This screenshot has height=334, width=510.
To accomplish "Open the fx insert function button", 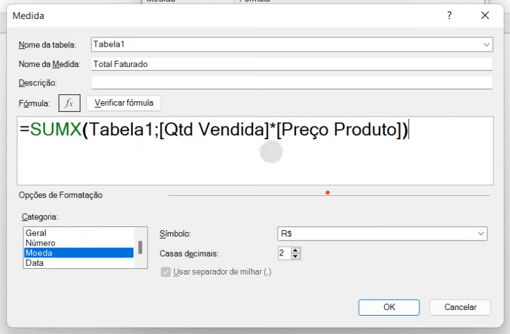I will (69, 103).
